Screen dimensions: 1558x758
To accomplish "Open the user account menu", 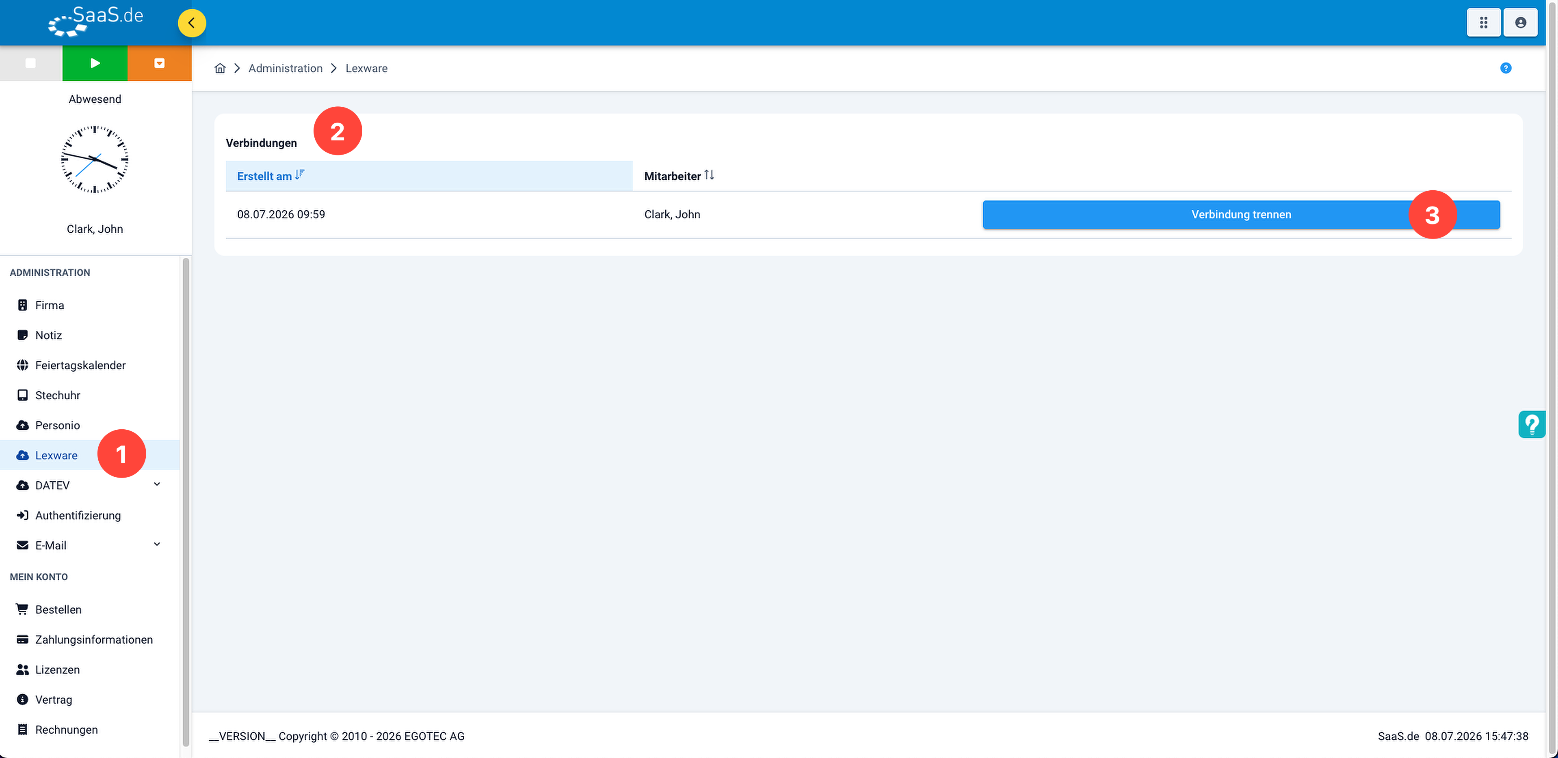I will point(1521,22).
